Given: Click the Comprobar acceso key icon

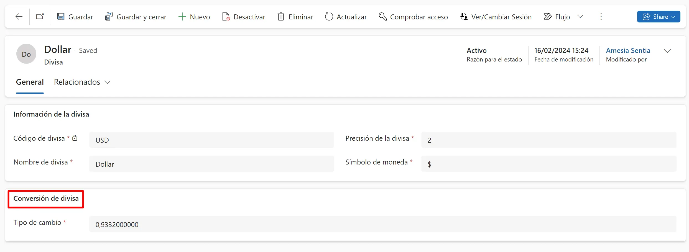Looking at the screenshot, I should [x=383, y=17].
